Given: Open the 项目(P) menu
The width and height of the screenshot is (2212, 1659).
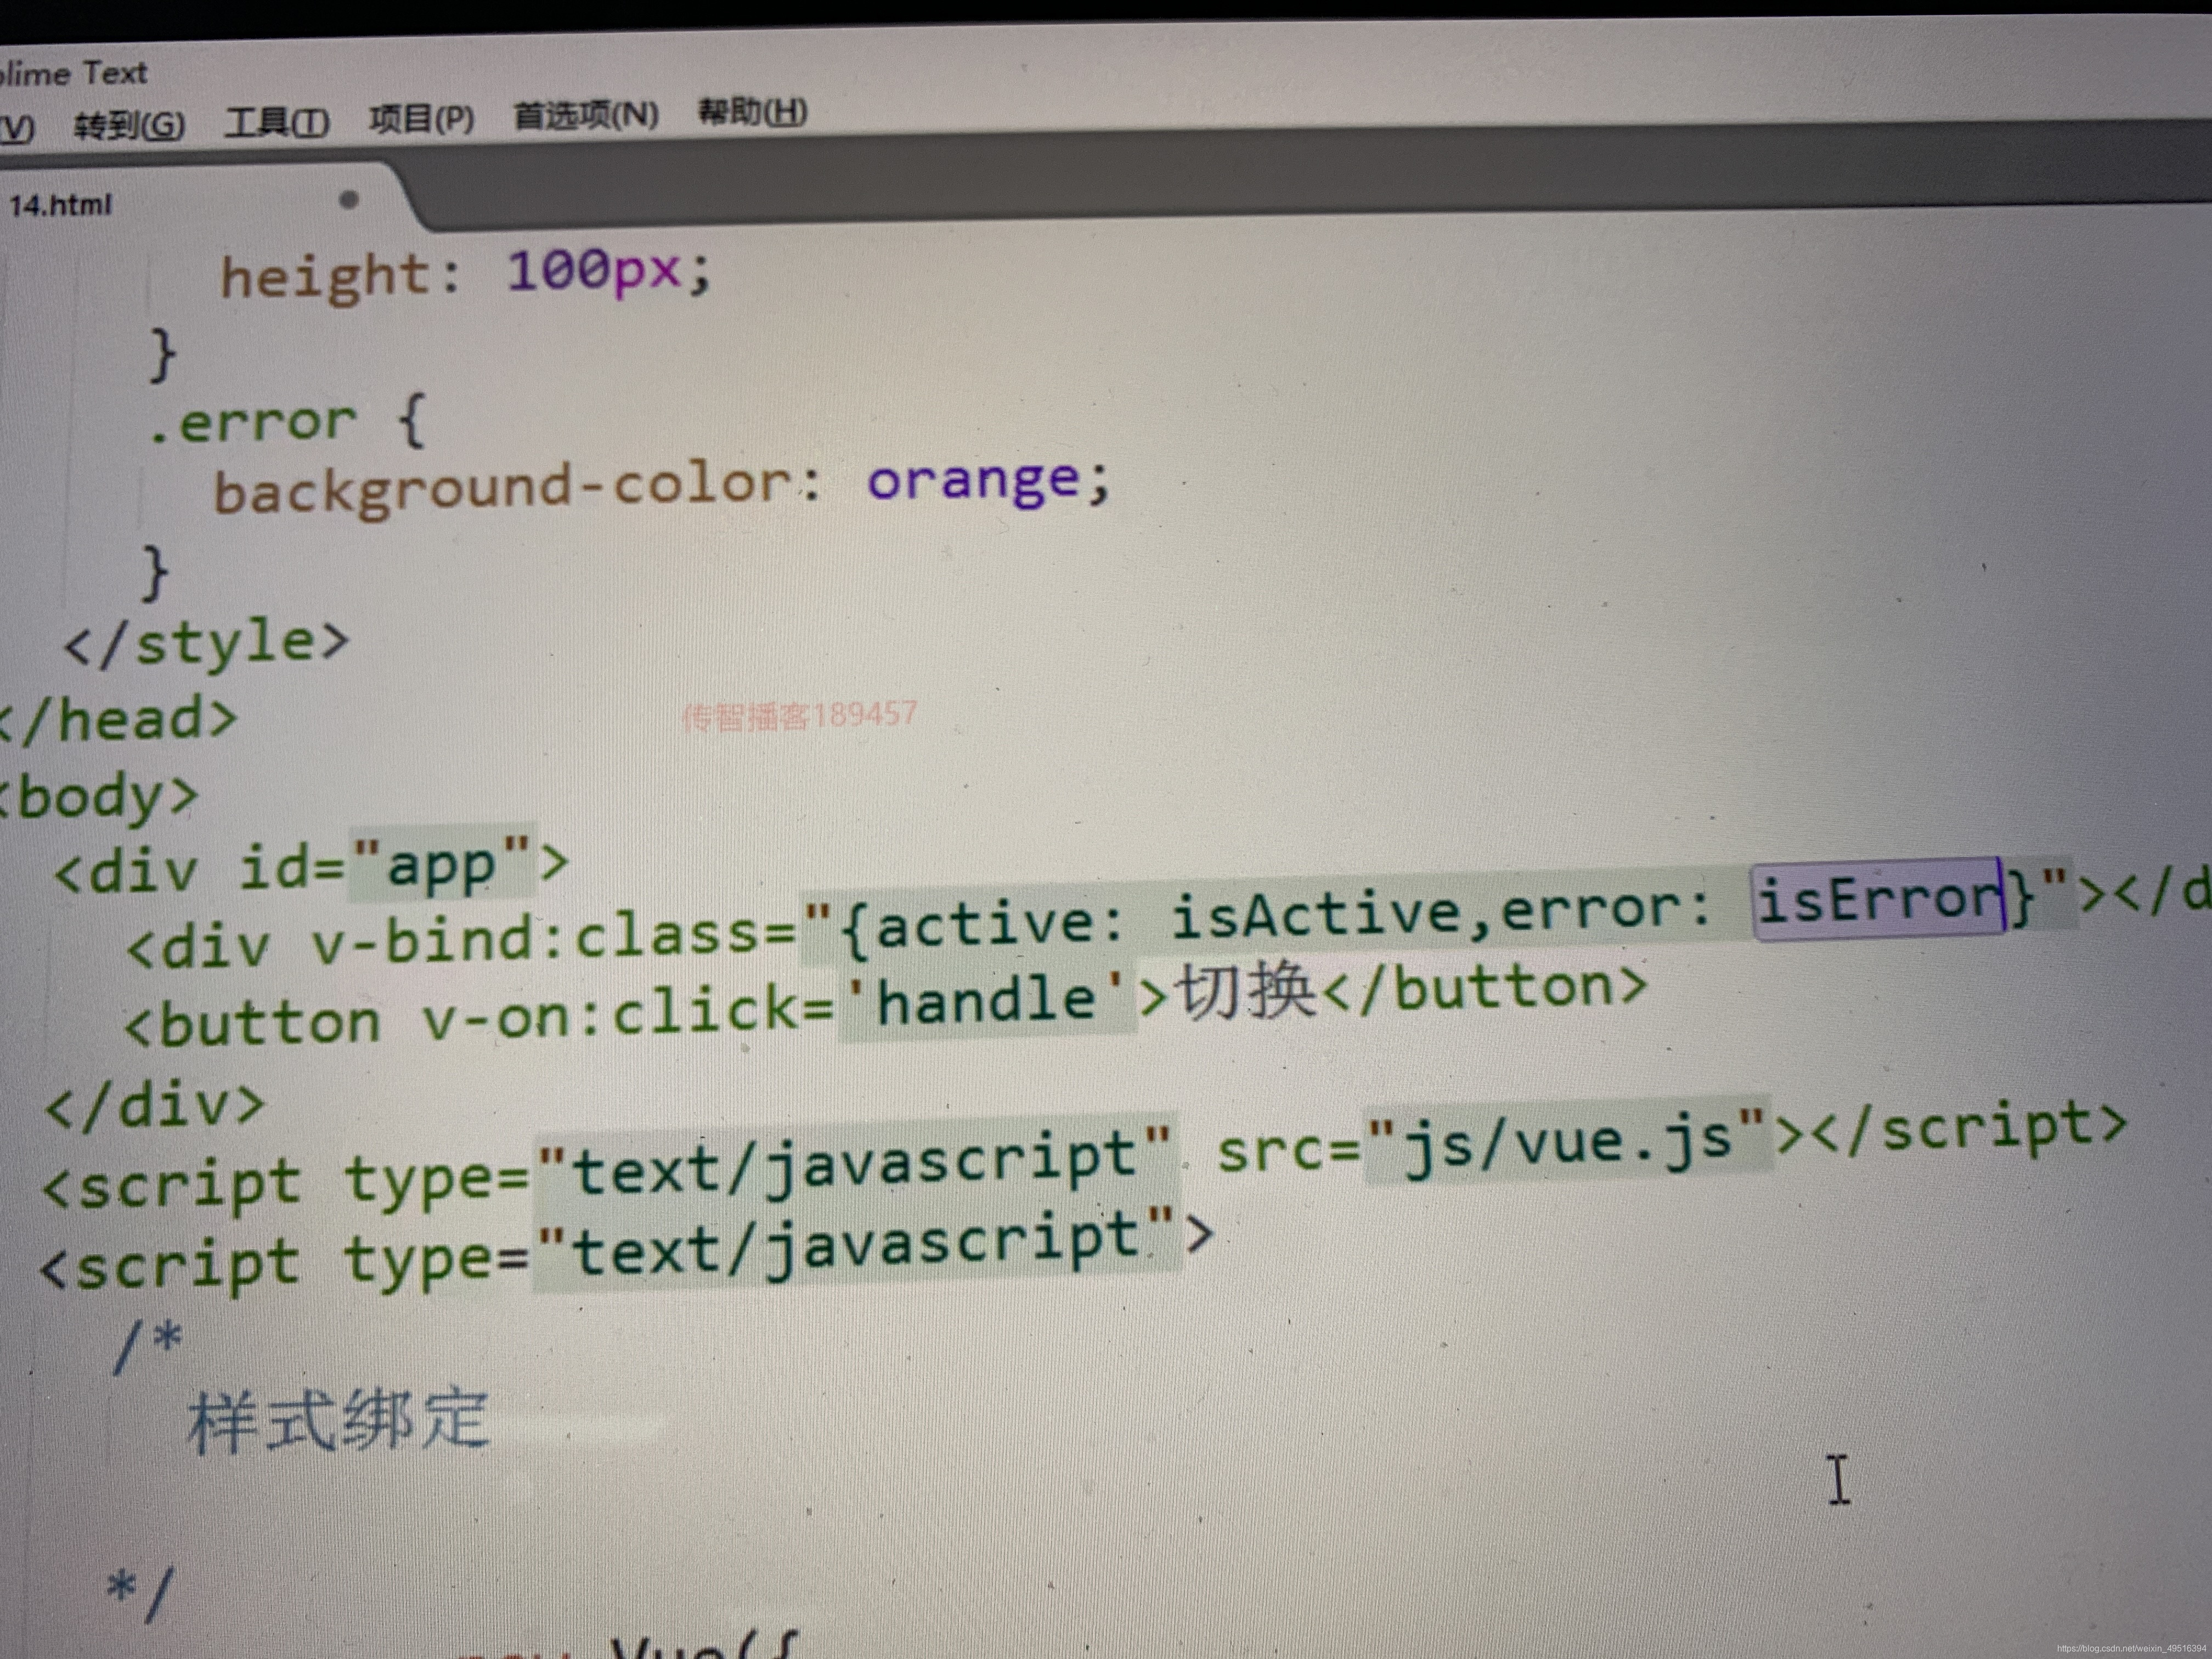Looking at the screenshot, I should 421,119.
